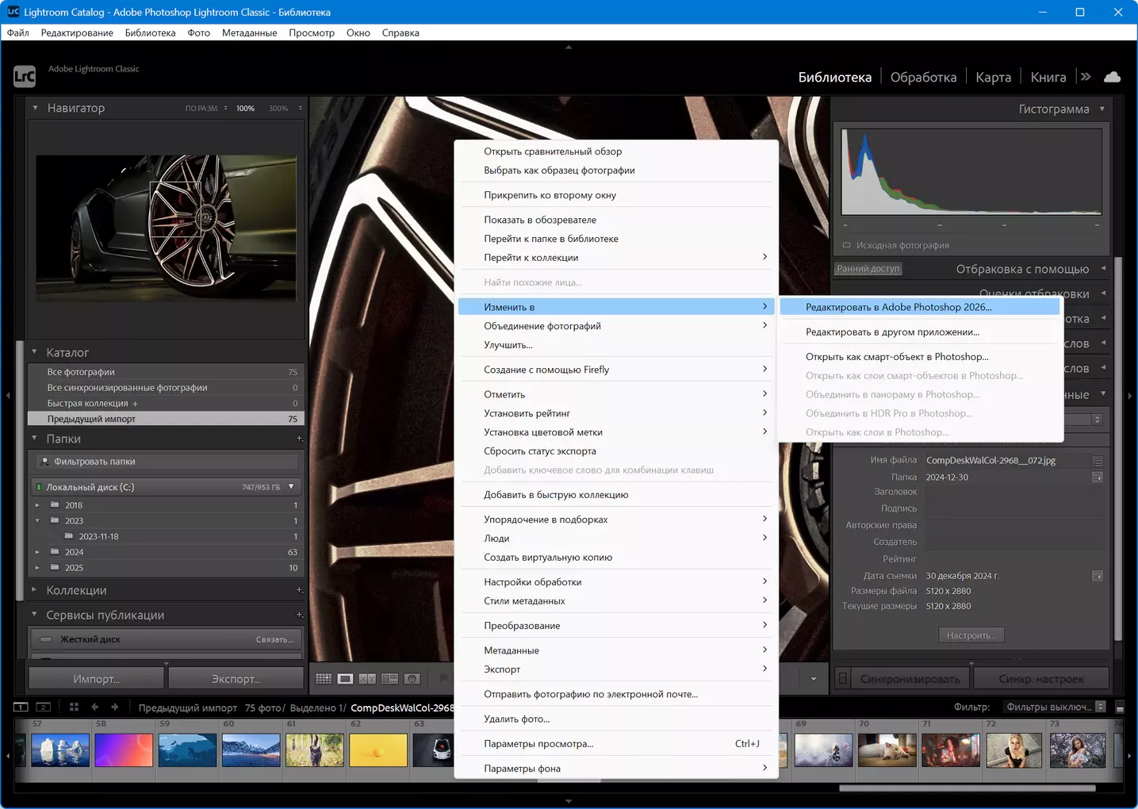Open People face view icon
The width and height of the screenshot is (1138, 809).
(412, 679)
